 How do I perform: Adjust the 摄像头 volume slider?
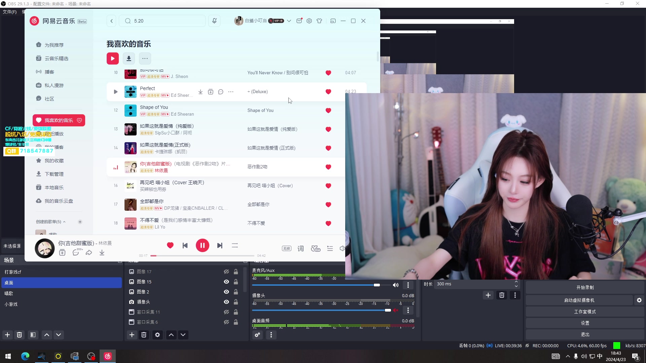coord(322,310)
